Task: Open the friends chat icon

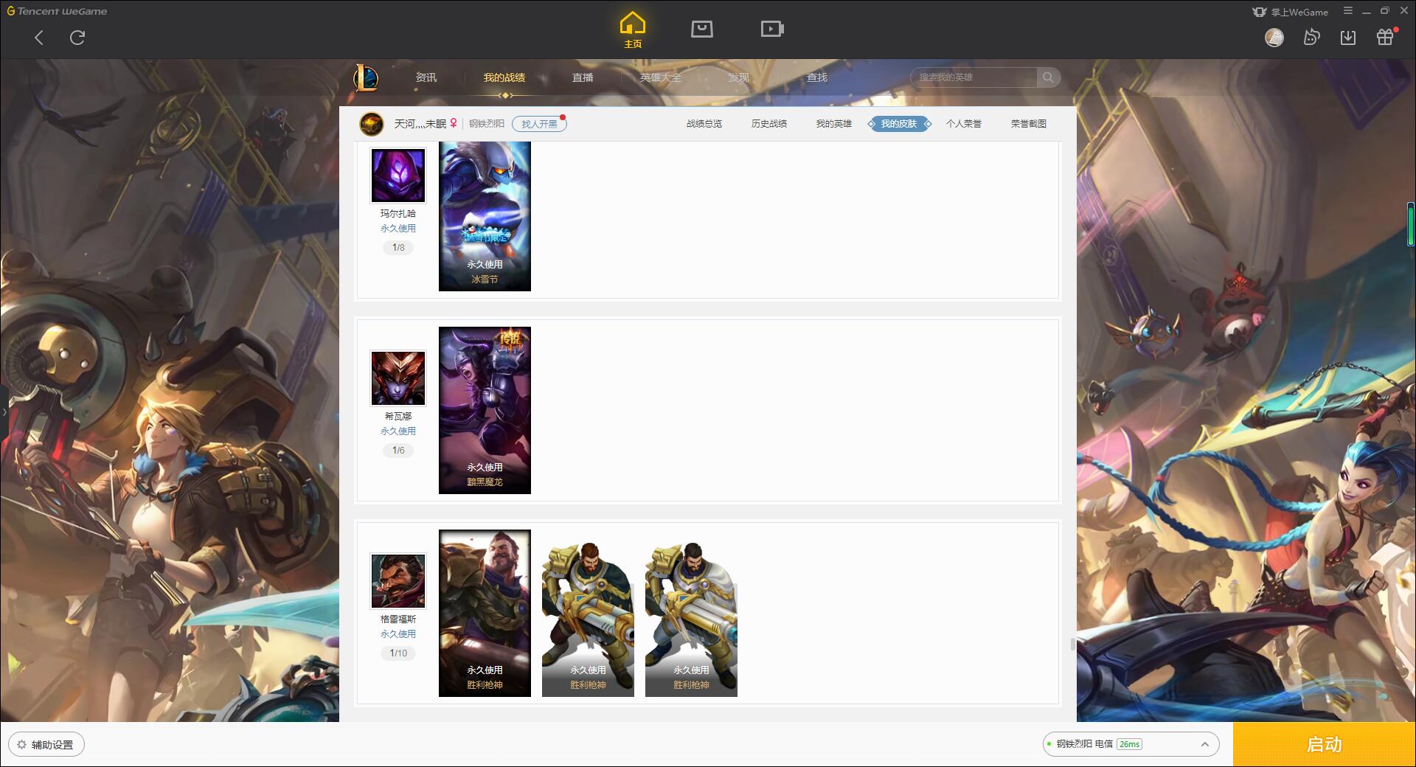Action: (x=1311, y=38)
